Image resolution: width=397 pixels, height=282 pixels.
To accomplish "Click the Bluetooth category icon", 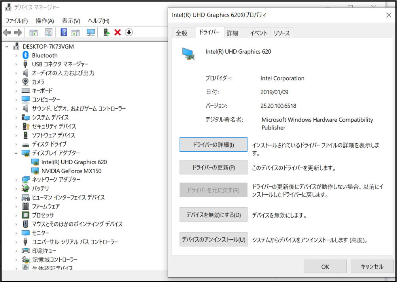I will [25, 55].
